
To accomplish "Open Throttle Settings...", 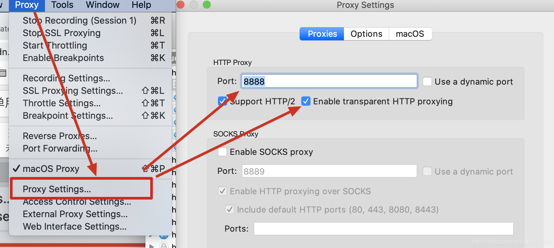I will 90,103.
